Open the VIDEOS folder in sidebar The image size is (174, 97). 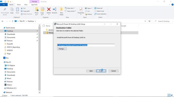click(10, 50)
